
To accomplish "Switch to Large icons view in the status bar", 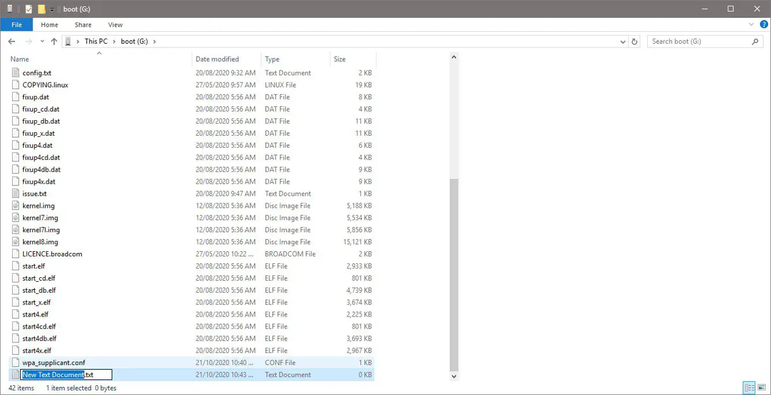I will click(762, 388).
